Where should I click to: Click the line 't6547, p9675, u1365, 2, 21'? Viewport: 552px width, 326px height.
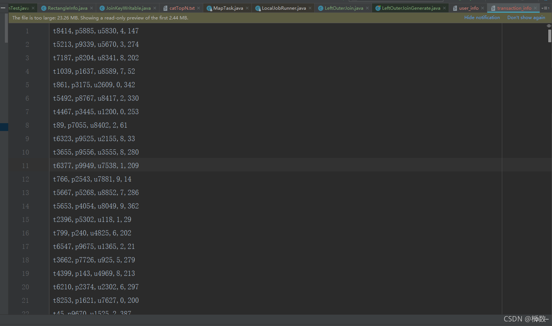(94, 247)
